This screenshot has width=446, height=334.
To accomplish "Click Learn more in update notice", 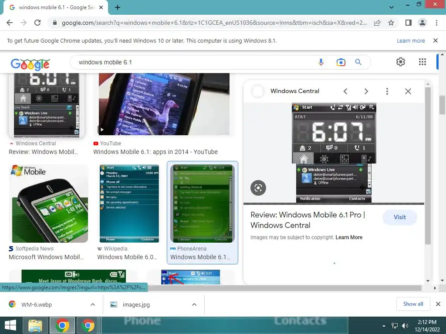I will [410, 40].
